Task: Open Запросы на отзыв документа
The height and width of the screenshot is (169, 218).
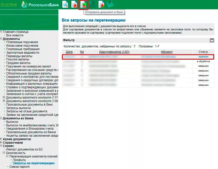Action: tap(27, 111)
